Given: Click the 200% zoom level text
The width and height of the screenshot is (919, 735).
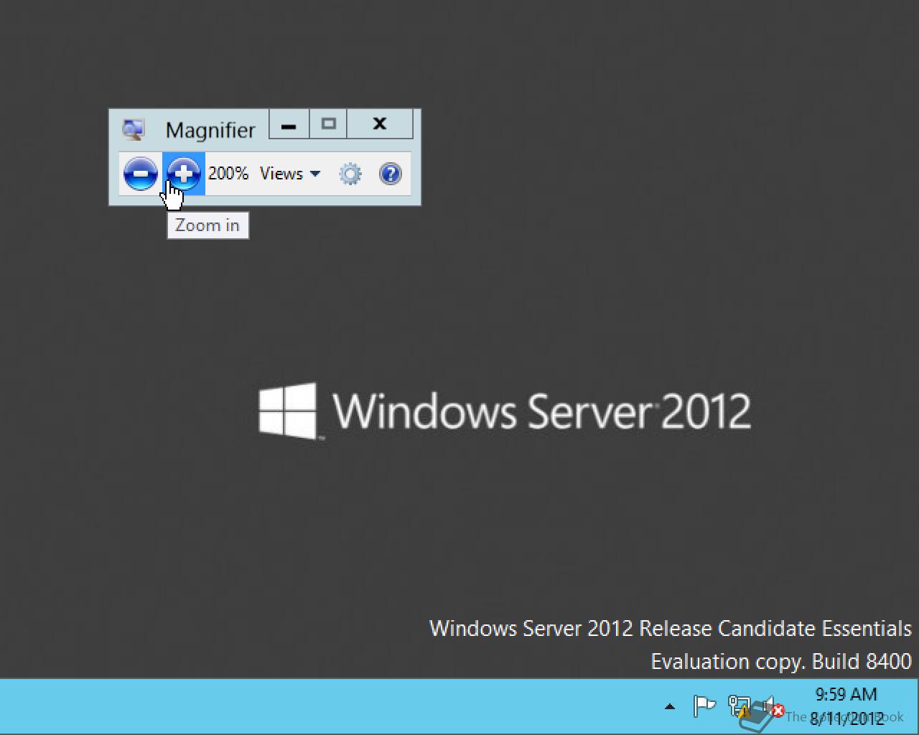Looking at the screenshot, I should 228,174.
